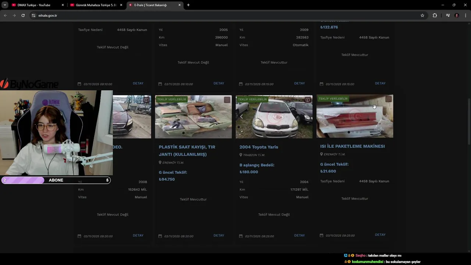Viewport: 471px width, 265px height.
Task: Open the Chrome profile avatar
Action: coord(457,15)
